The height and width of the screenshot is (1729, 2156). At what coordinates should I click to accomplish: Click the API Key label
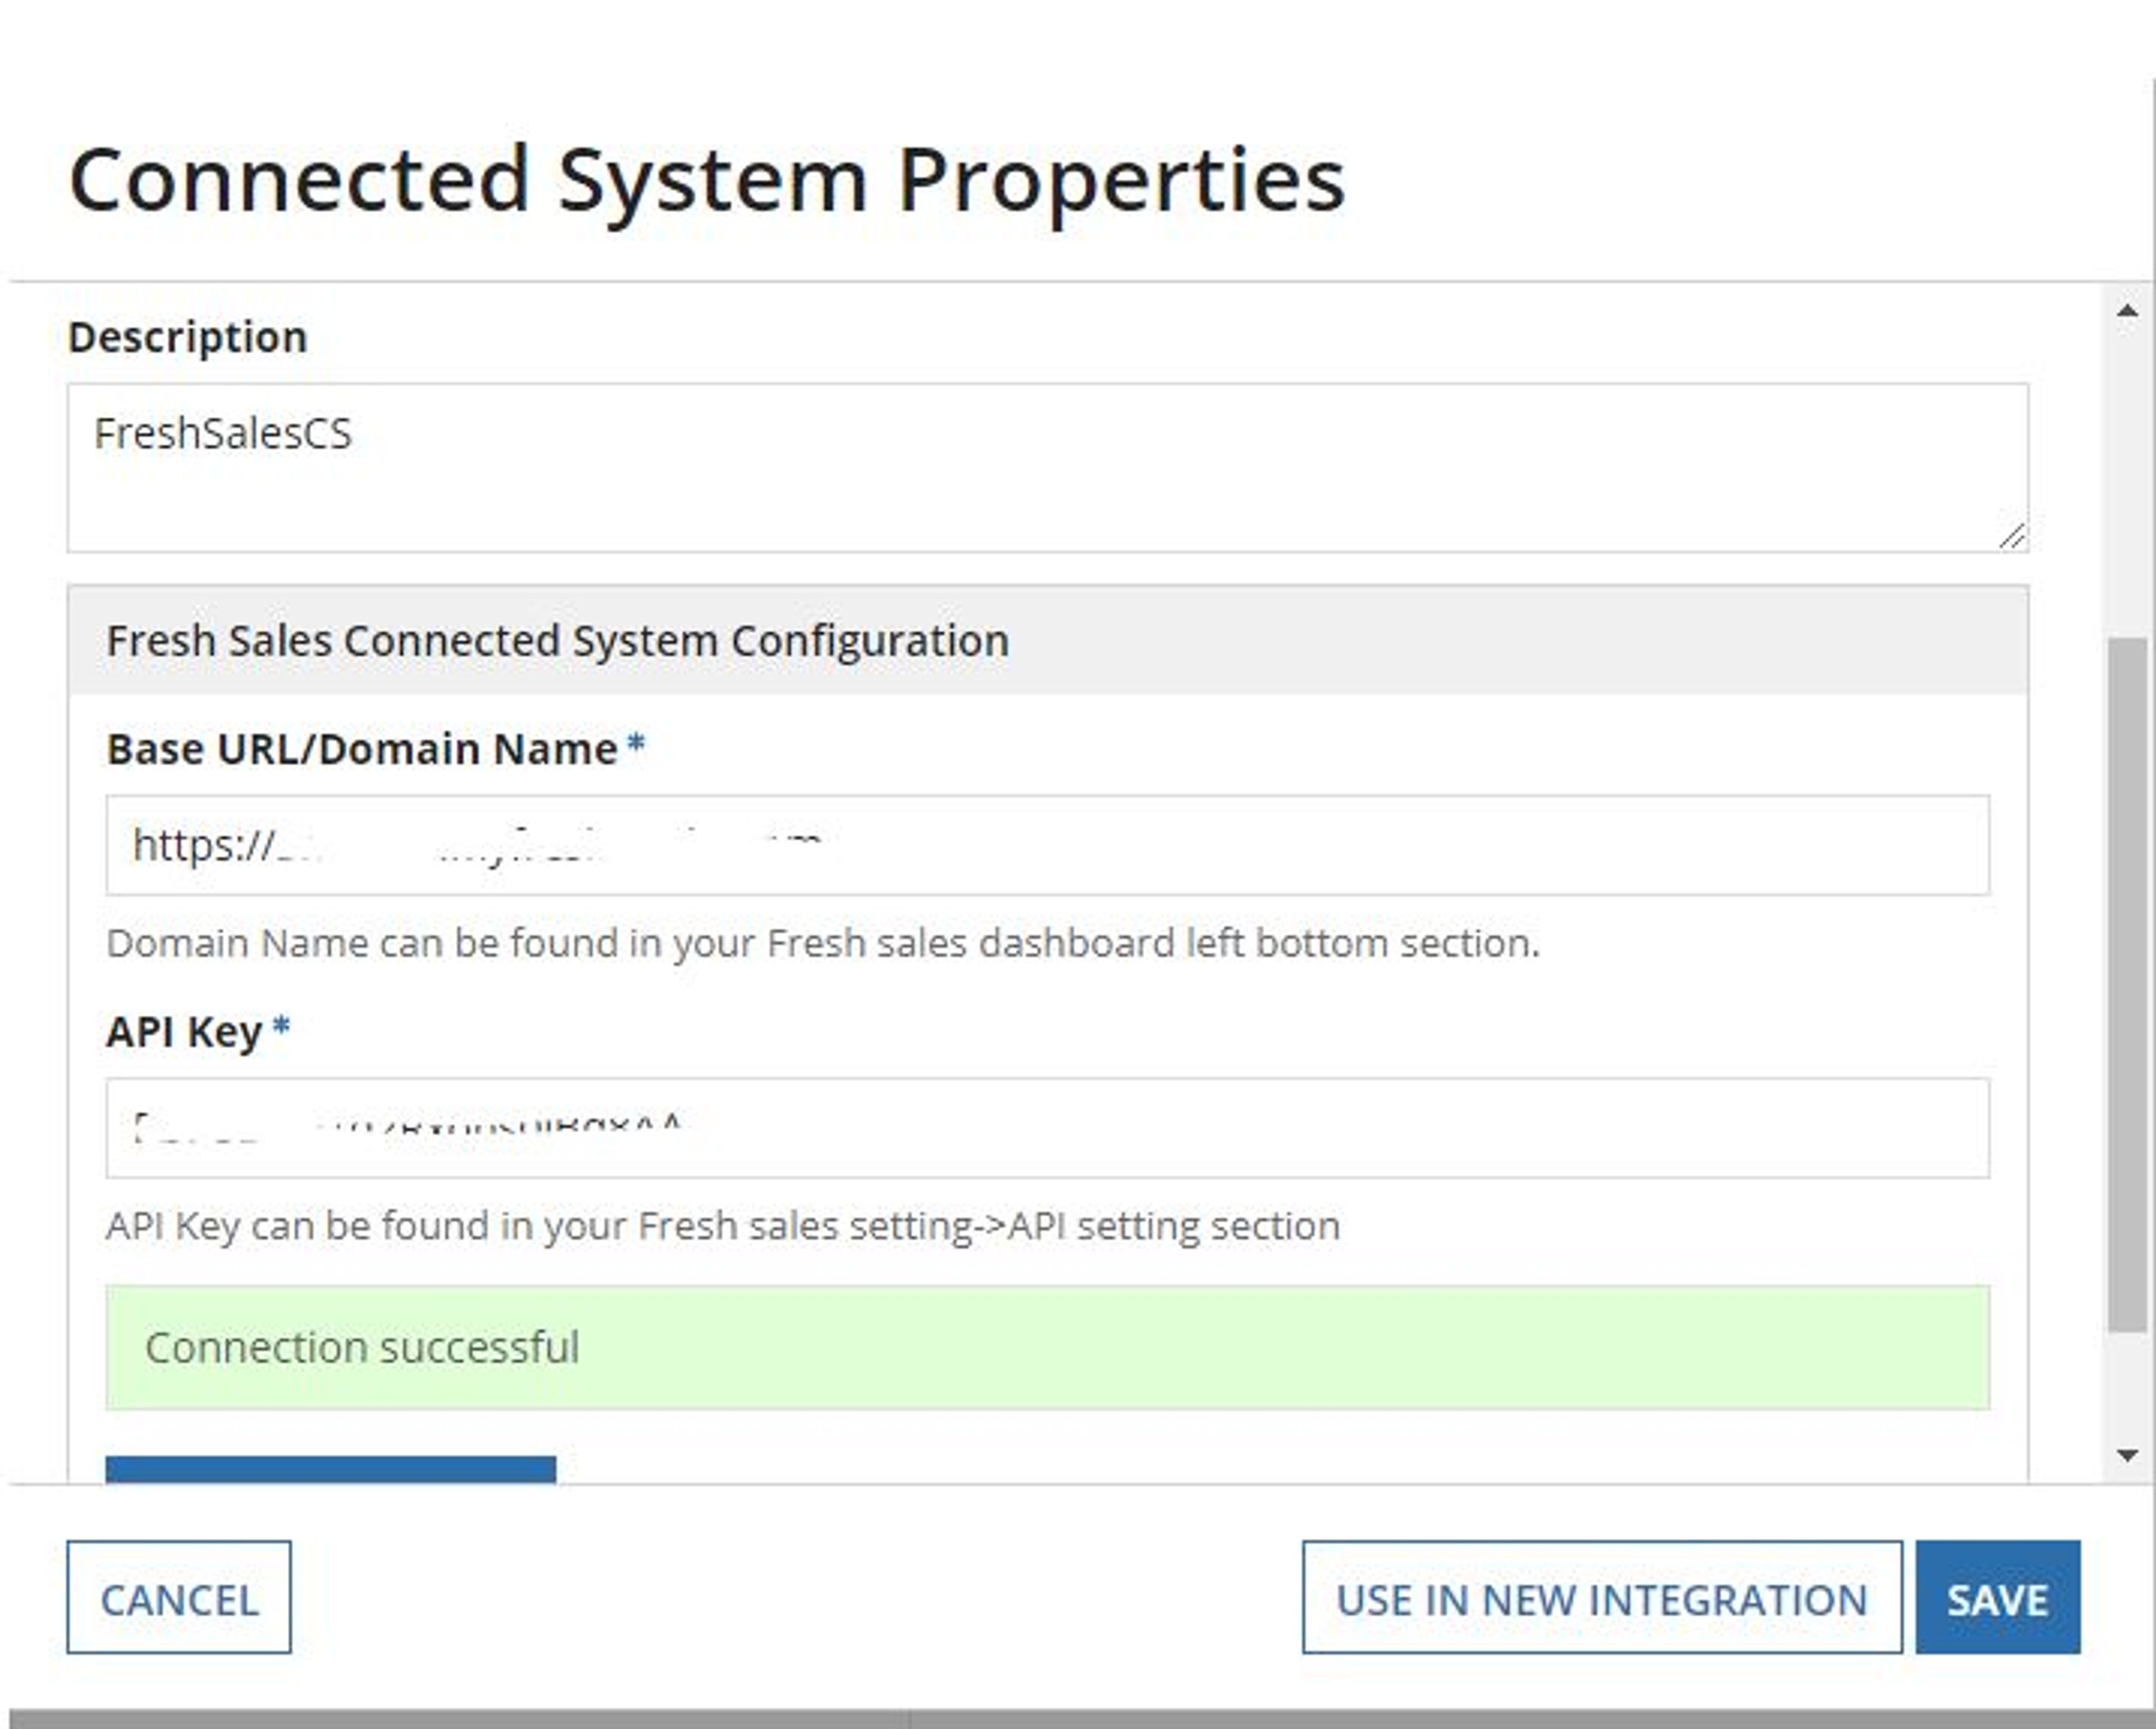(x=184, y=1032)
